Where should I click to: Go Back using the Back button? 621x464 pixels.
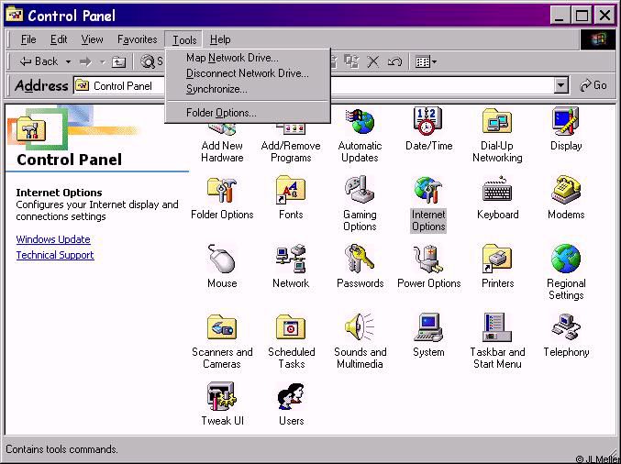pyautogui.click(x=39, y=61)
